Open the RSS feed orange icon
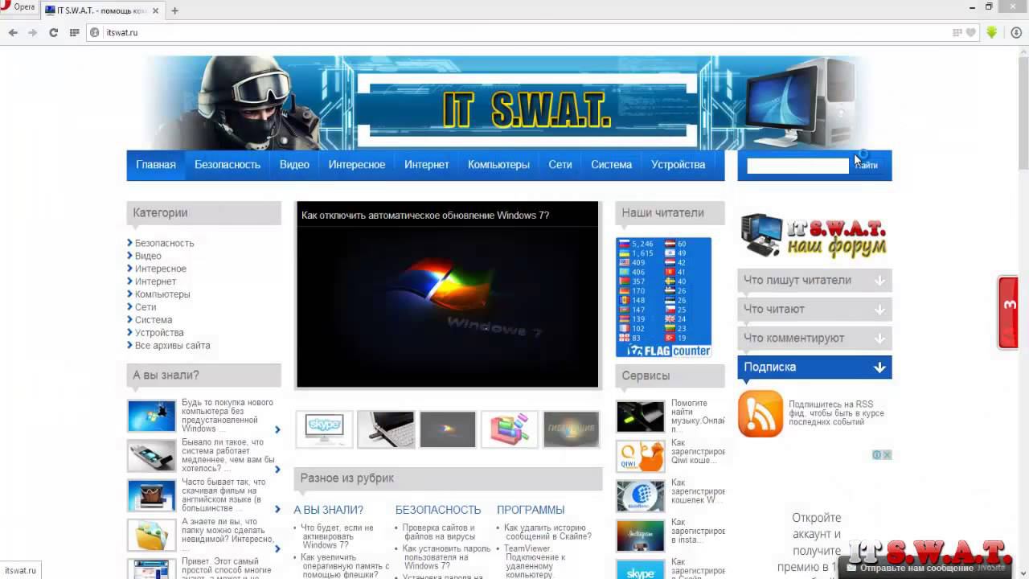This screenshot has width=1029, height=579. pos(760,413)
